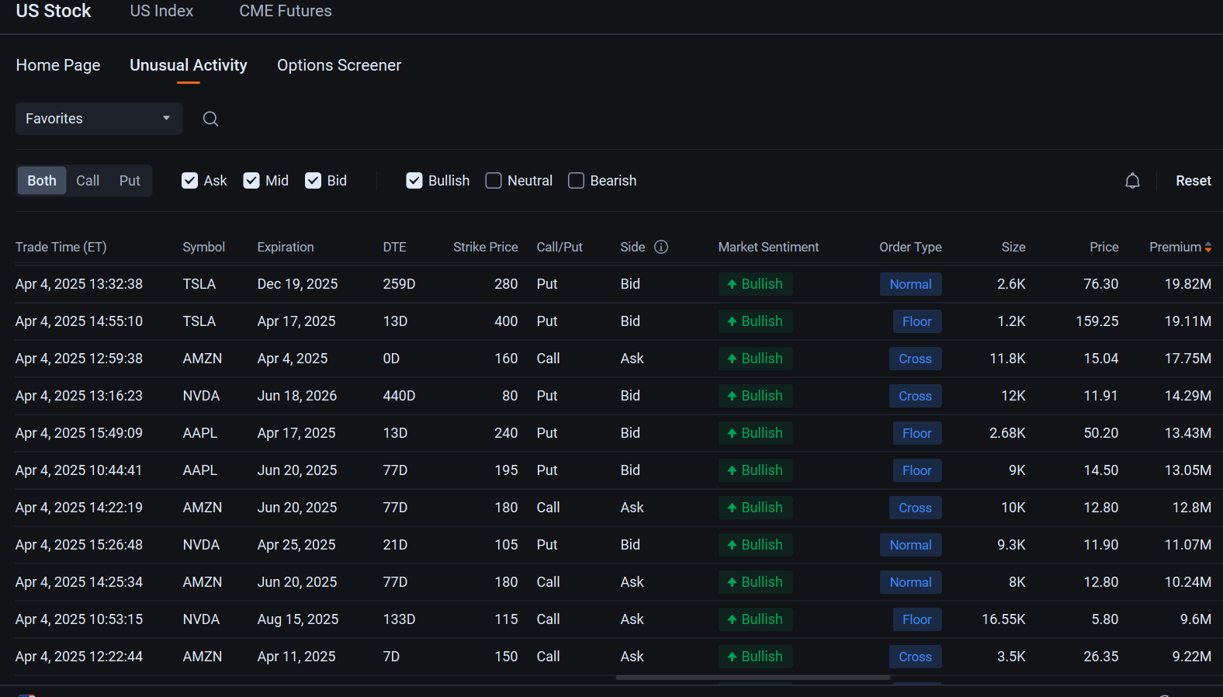Screen dimensions: 1223x697
Task: Click strike price 115 in NVDA row
Action: click(x=506, y=619)
